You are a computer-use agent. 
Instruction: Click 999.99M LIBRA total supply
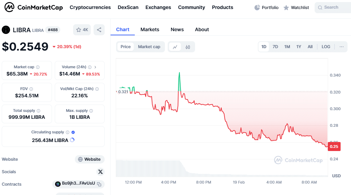(x=27, y=117)
